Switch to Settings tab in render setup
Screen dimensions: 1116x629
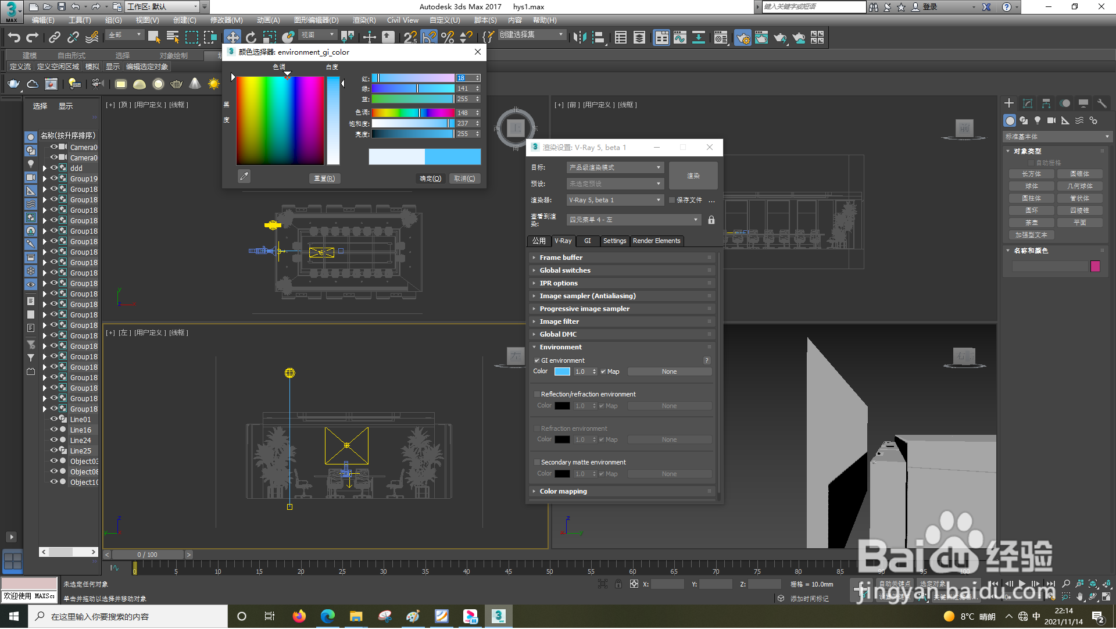[x=614, y=241]
